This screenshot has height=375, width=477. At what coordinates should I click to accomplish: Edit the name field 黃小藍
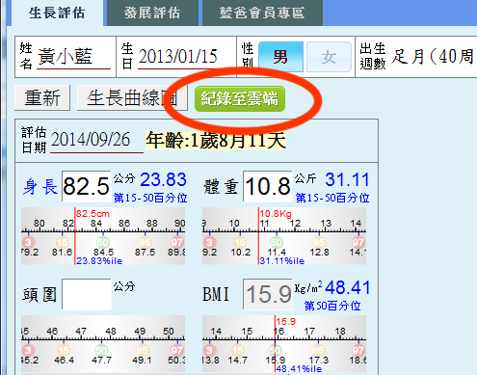click(x=74, y=57)
